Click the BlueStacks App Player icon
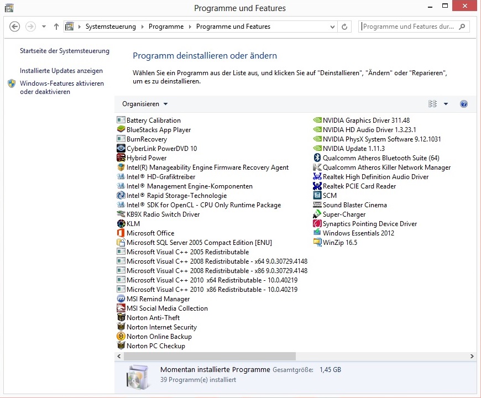Screen dimensions: 481x398 pyautogui.click(x=121, y=129)
